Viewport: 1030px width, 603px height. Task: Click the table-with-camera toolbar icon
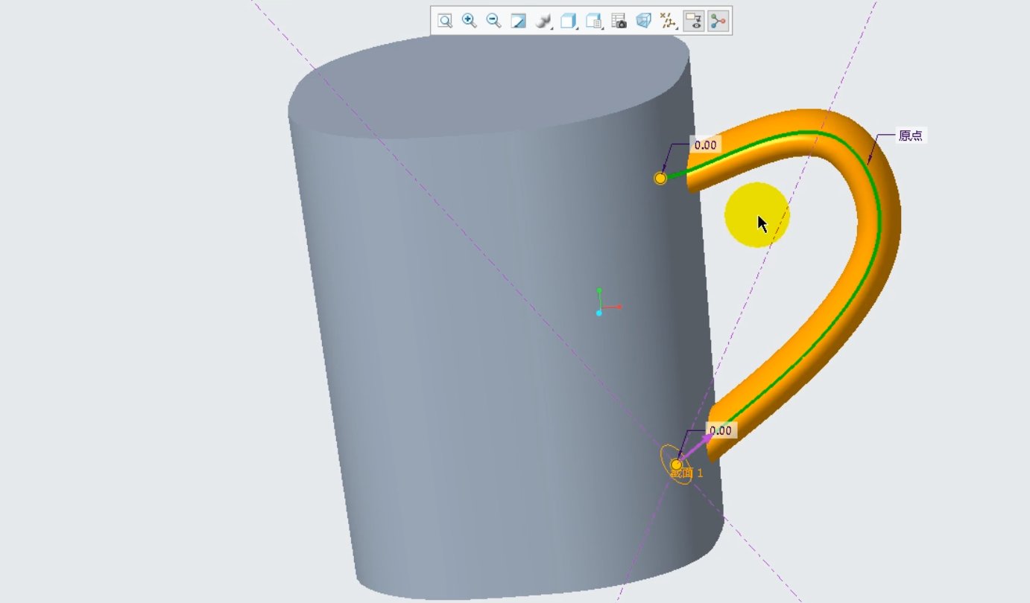[x=619, y=21]
